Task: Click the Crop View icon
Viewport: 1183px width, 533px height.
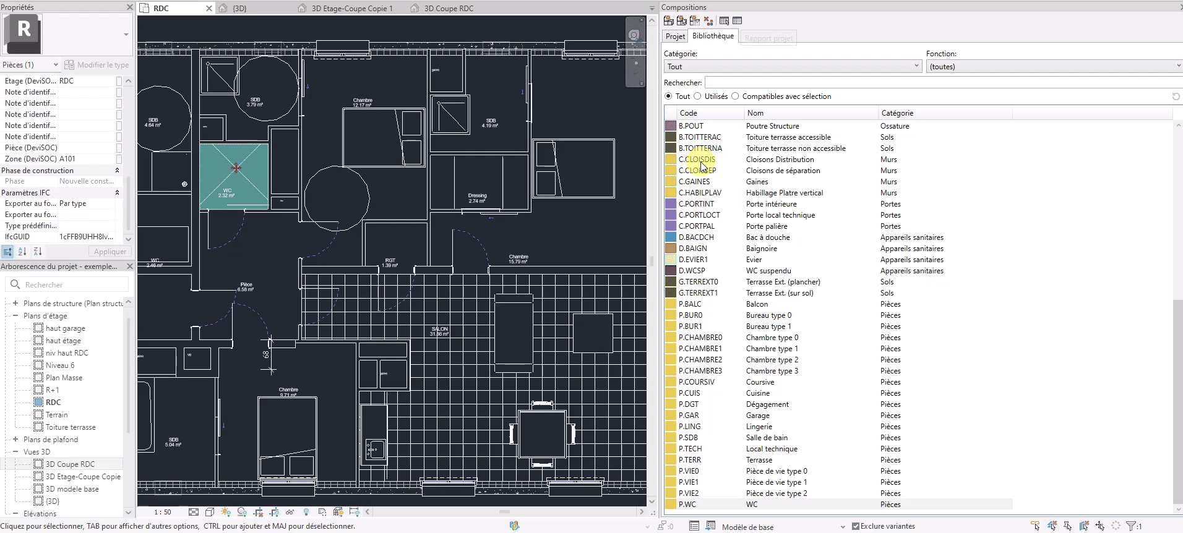Action: coord(258,512)
